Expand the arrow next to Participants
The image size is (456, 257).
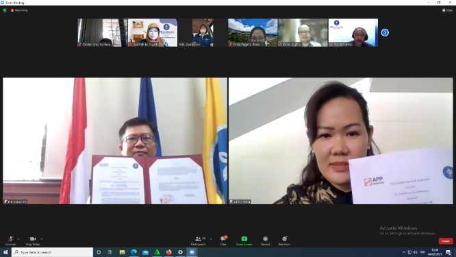tap(211, 238)
